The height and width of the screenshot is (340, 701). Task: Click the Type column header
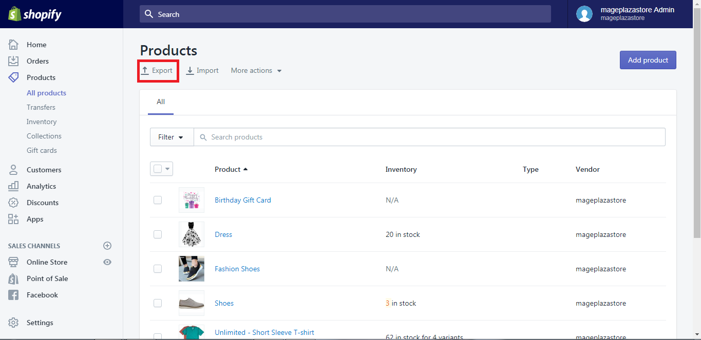pos(531,169)
